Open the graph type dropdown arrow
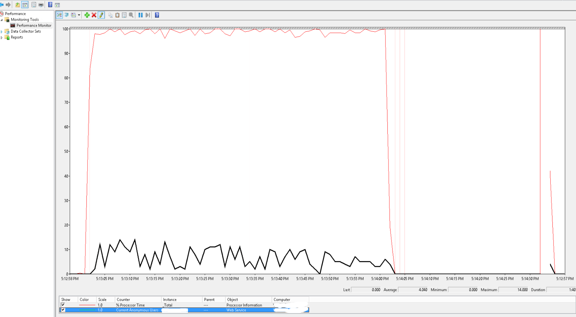This screenshot has width=576, height=317. (79, 15)
